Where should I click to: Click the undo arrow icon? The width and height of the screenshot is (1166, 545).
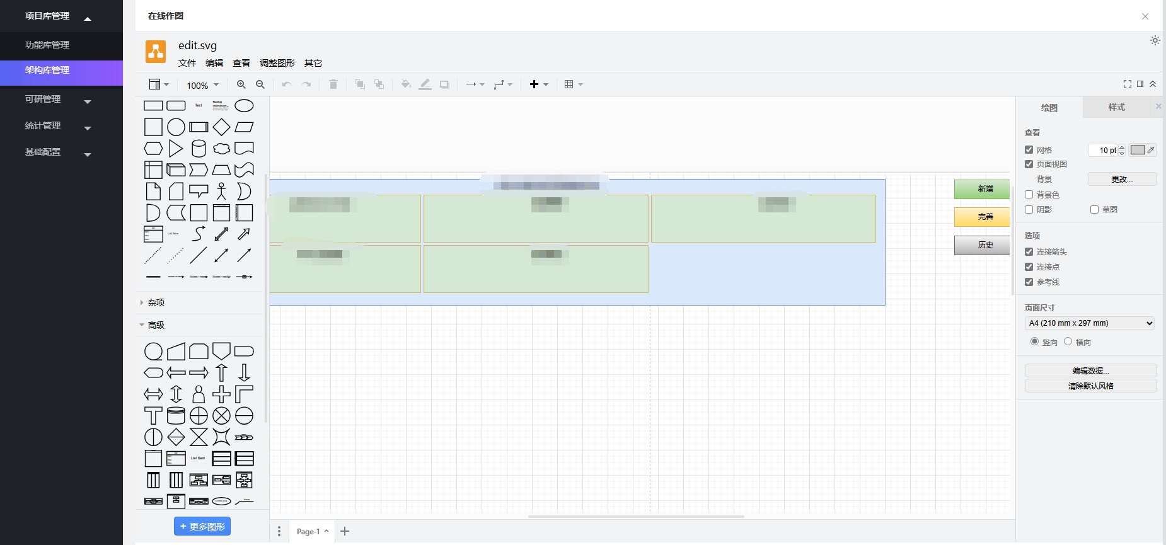287,84
